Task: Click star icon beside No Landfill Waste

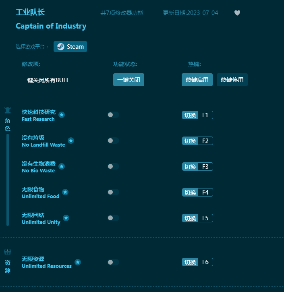Action: 71,141
